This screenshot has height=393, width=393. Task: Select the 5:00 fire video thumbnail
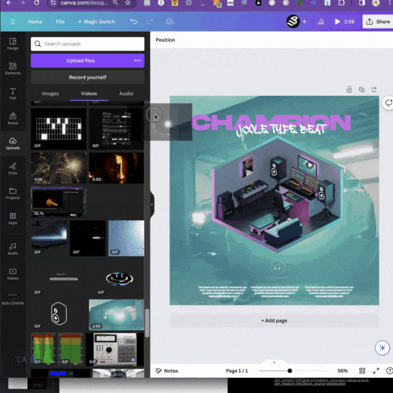(x=116, y=168)
